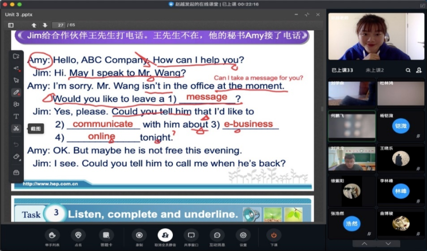Toggle muted mic on 张浩然 tile
Viewport: 427px width, 251px height.
(369, 234)
